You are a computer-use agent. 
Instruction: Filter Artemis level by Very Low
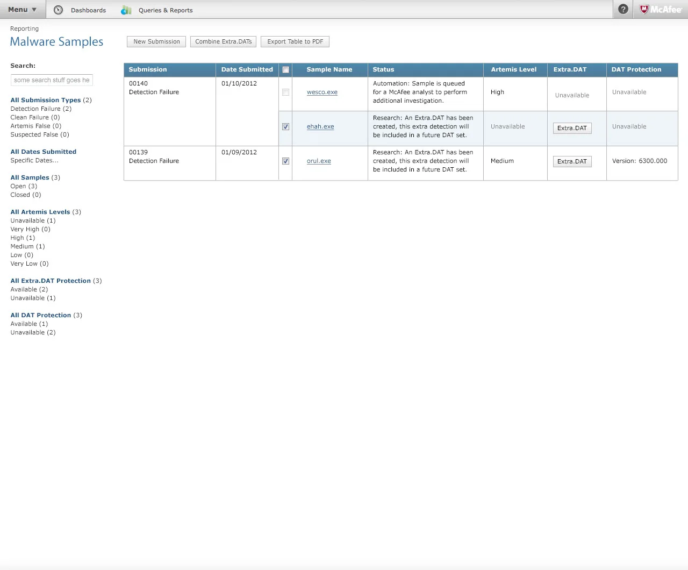click(30, 263)
